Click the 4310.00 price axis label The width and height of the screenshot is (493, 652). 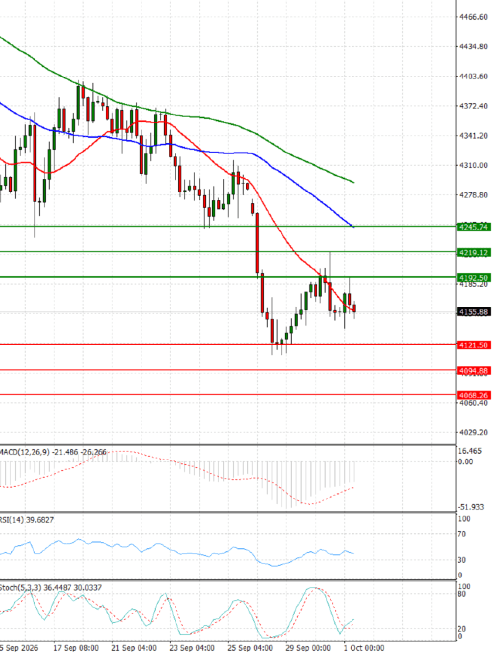point(473,165)
